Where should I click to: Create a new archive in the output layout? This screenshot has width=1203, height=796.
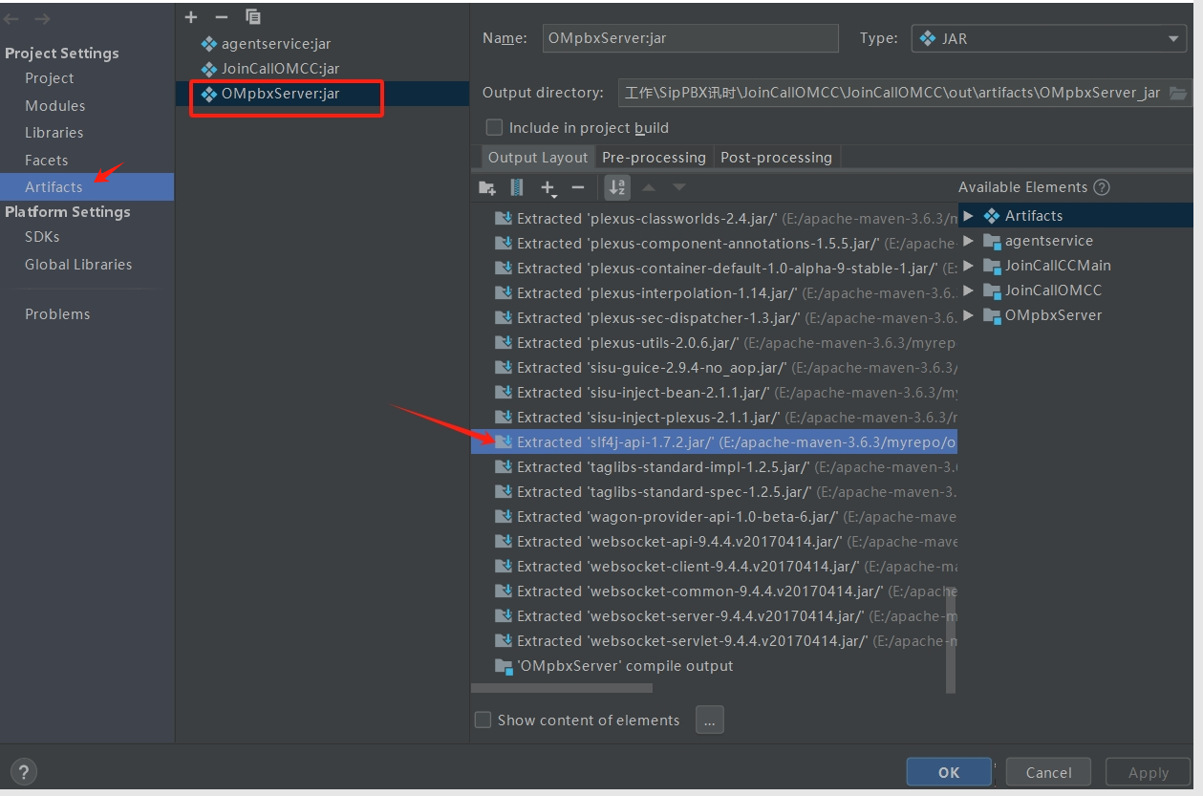pyautogui.click(x=515, y=187)
